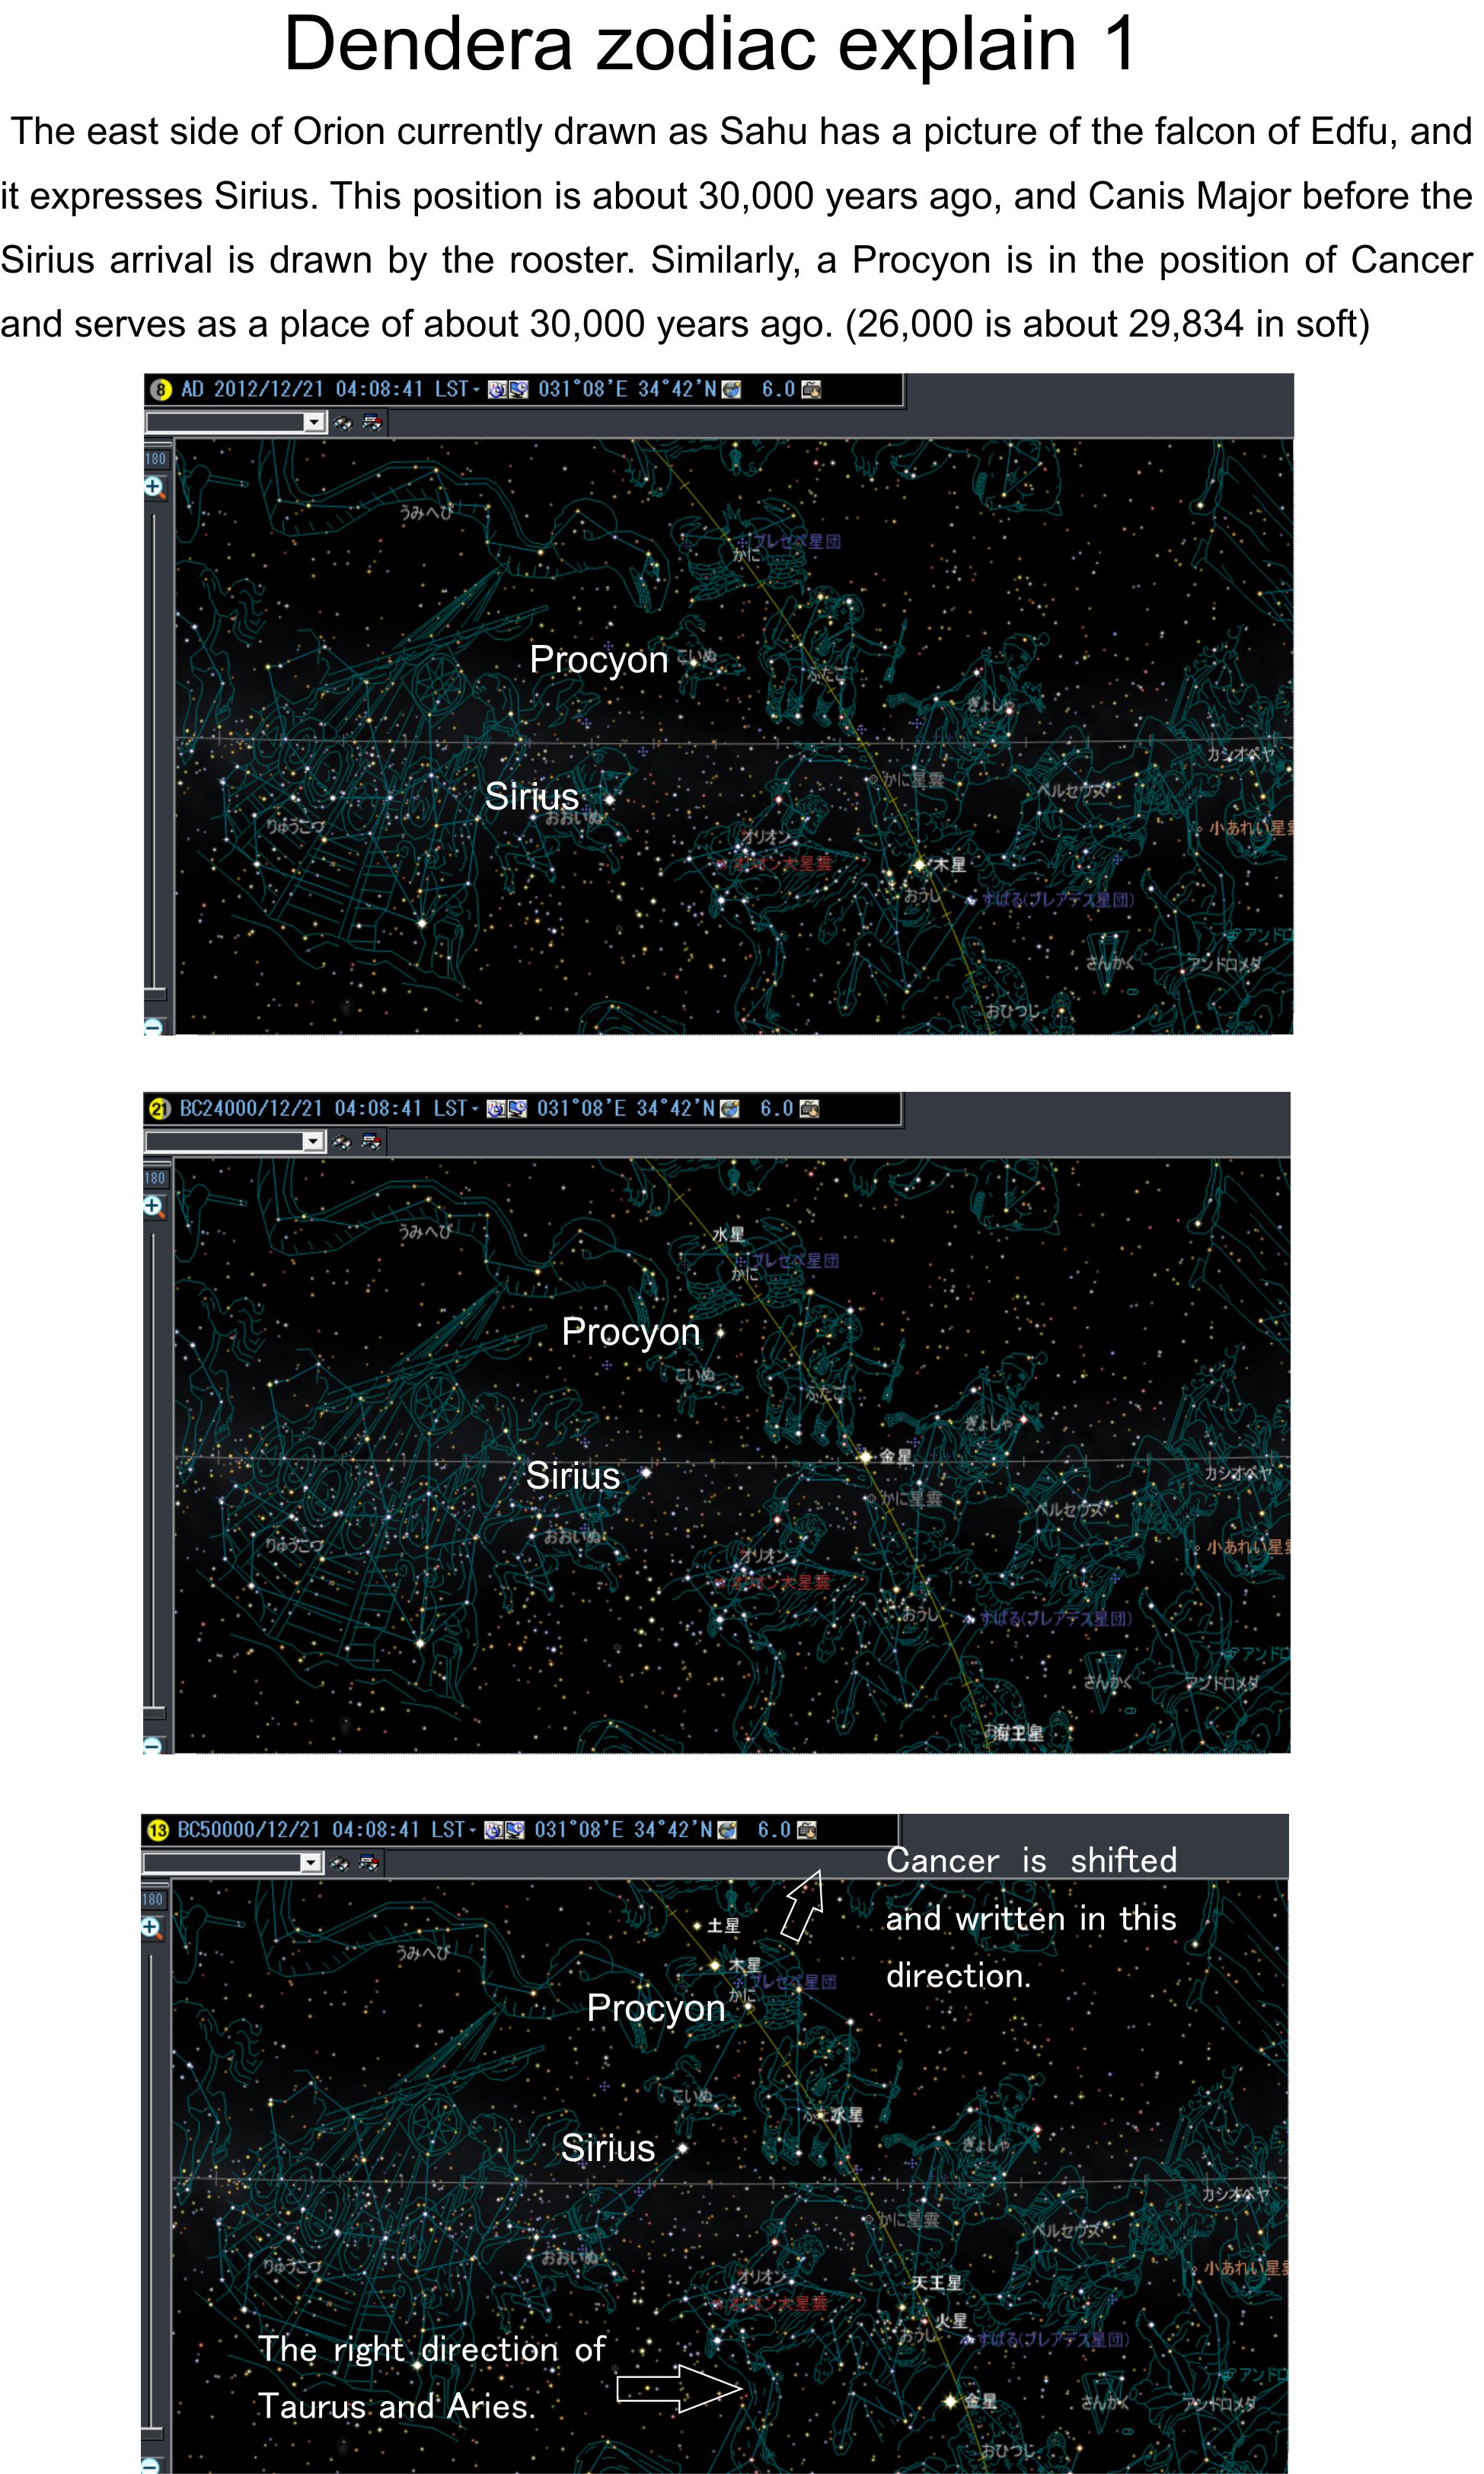The image size is (1484, 2474).
Task: Click the keyboard hand icon in AD 2012 panel
Action: pyautogui.click(x=811, y=389)
